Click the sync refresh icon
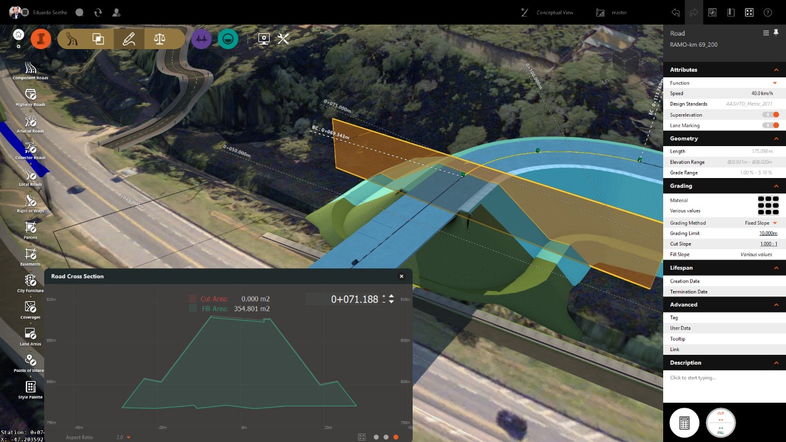This screenshot has width=786, height=442. pyautogui.click(x=98, y=12)
